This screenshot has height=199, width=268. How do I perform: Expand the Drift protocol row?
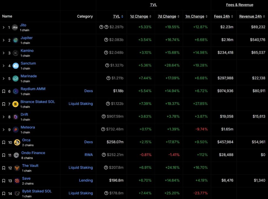[x=4, y=117]
